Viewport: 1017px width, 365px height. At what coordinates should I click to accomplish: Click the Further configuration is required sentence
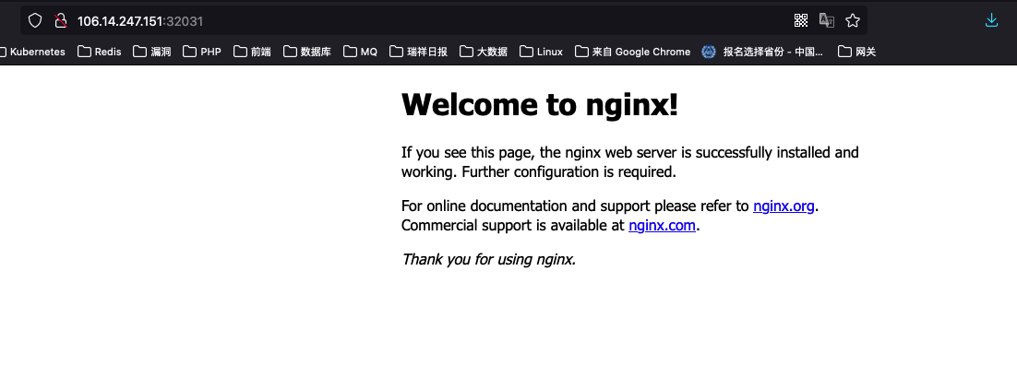pos(568,171)
